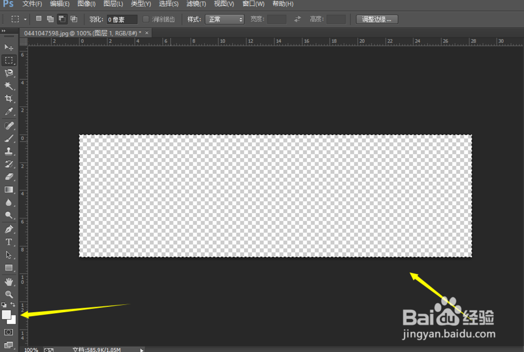524x352 pixels.
Task: Open the 文件(F) menu
Action: pyautogui.click(x=32, y=4)
